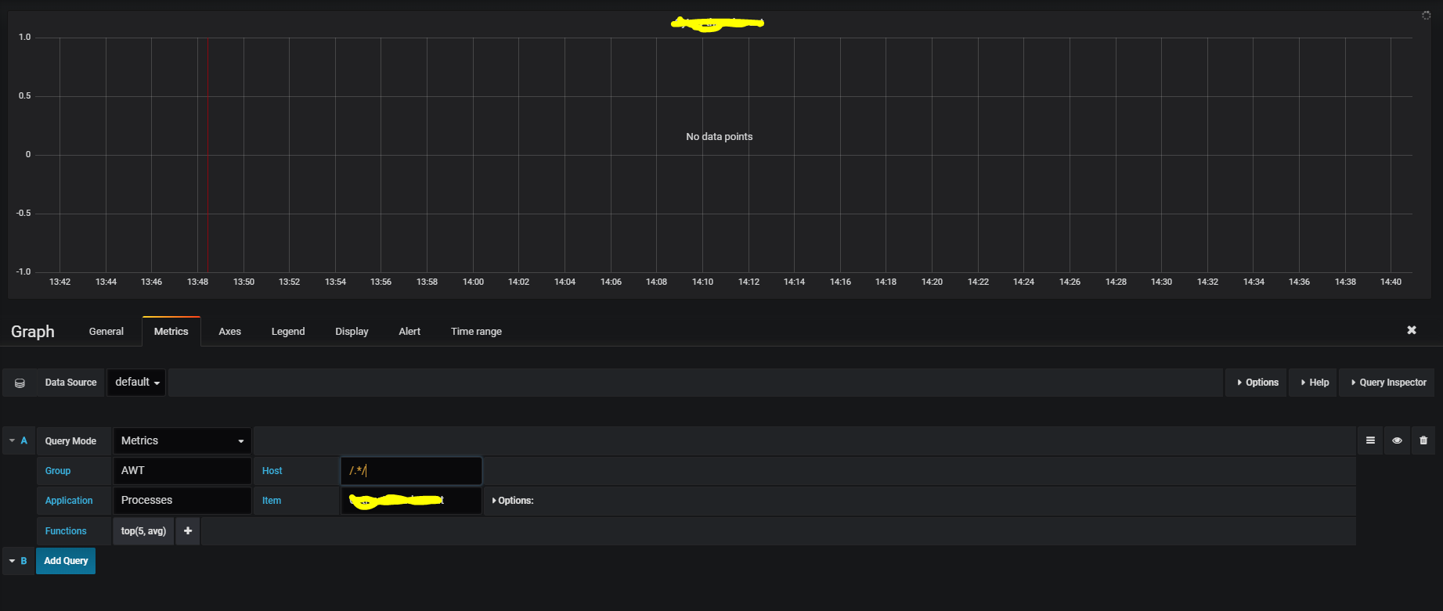The width and height of the screenshot is (1443, 611).
Task: Open the default data source dropdown
Action: coord(136,383)
